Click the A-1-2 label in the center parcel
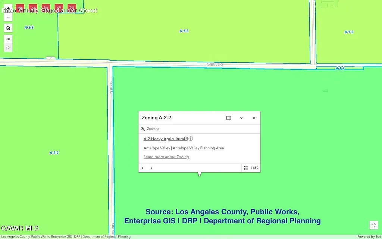 (x=184, y=31)
